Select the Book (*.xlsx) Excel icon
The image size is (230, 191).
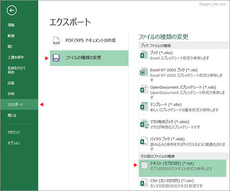click(144, 55)
